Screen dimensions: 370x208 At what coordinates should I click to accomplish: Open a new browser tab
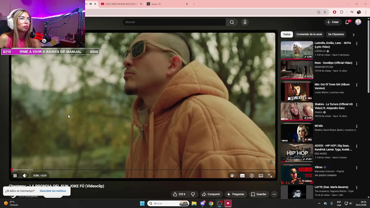[x=194, y=4]
